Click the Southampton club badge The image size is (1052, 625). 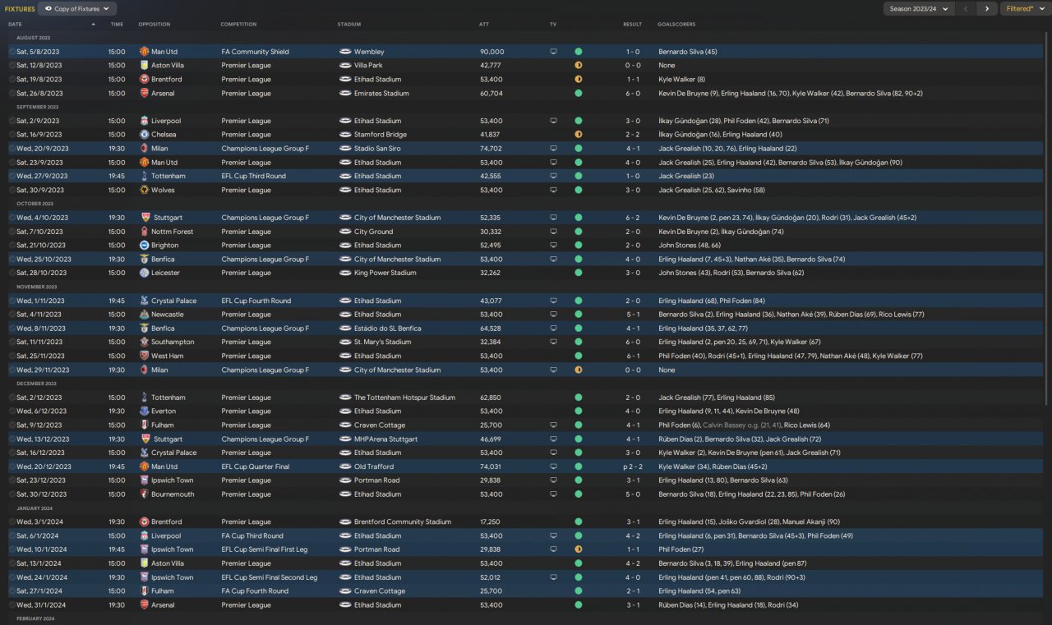click(144, 342)
